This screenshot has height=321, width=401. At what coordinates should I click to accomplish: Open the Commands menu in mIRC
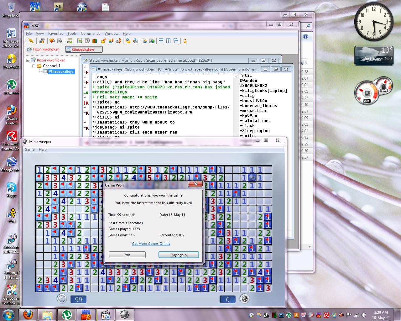click(90, 34)
